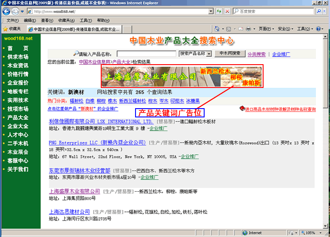Open the 页面(P) command dropdown
330x237 pixels.
[x=266, y=29]
